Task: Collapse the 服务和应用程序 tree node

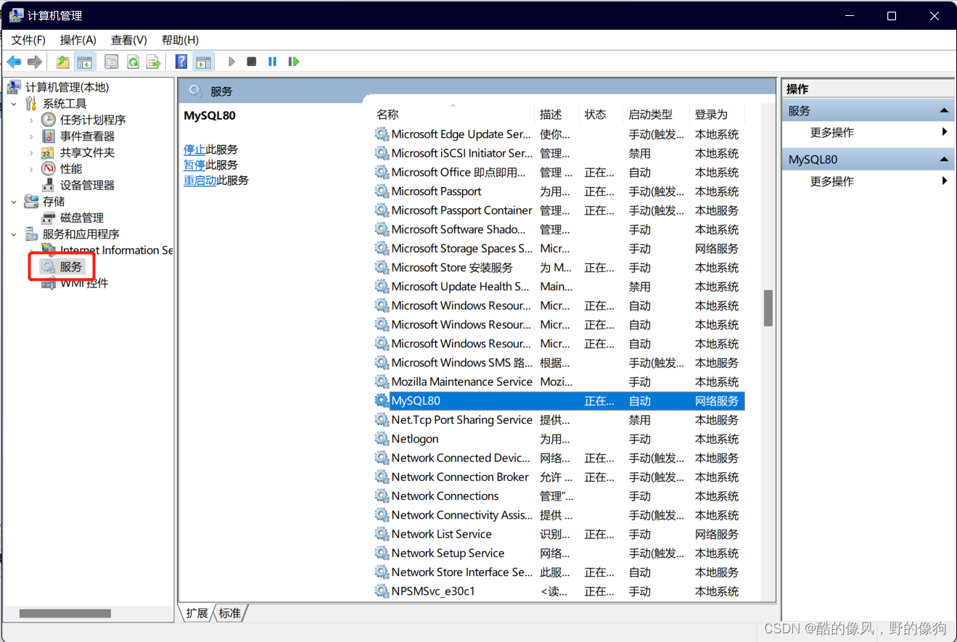Action: (15, 234)
